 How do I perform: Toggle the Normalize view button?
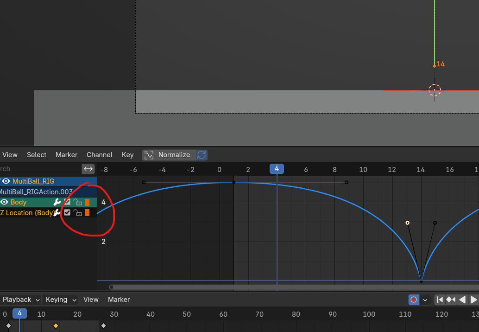tap(169, 155)
